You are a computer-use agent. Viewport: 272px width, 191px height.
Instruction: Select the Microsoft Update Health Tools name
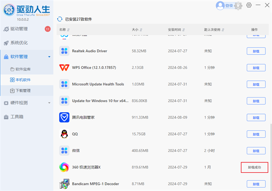click(x=98, y=84)
